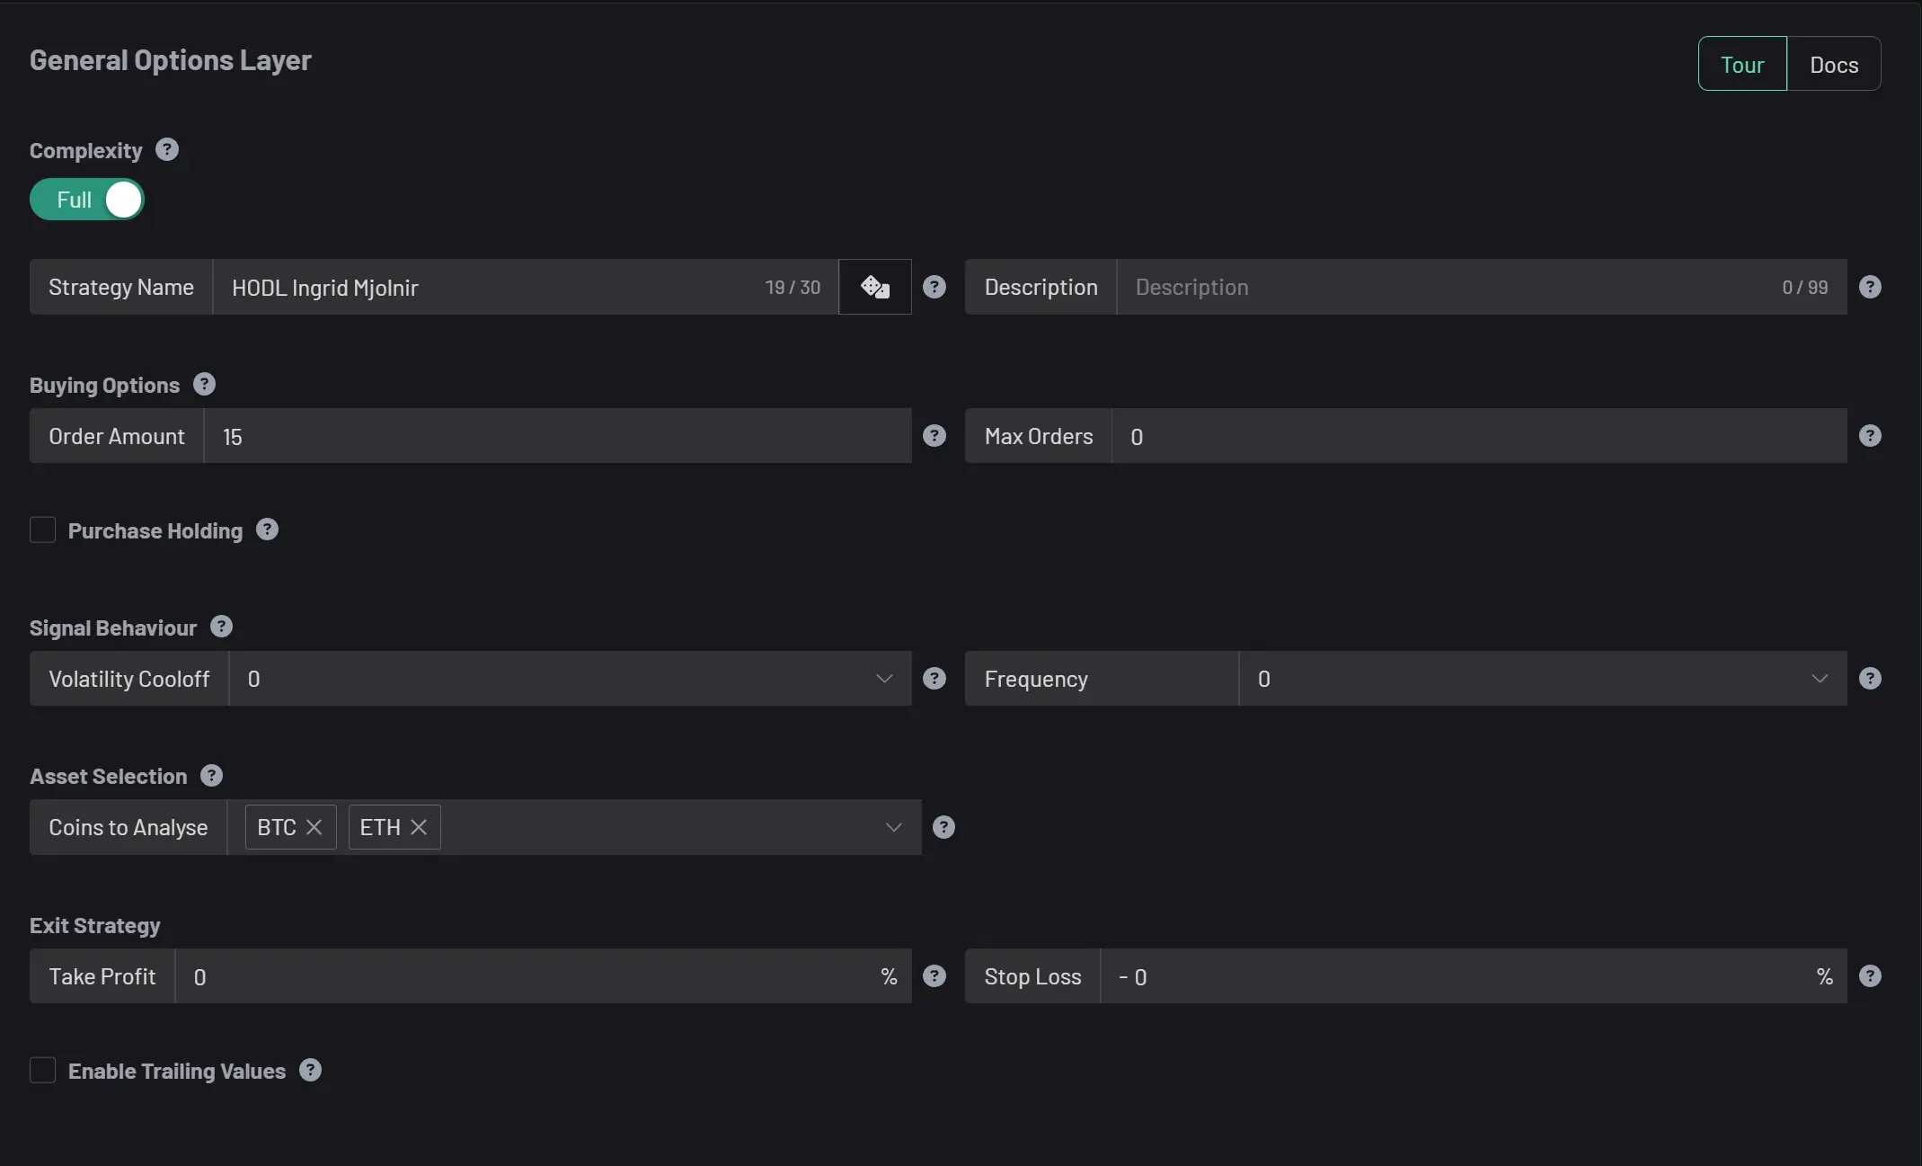Viewport: 1922px width, 1166px height.
Task: Start the Tour
Action: coord(1742,64)
